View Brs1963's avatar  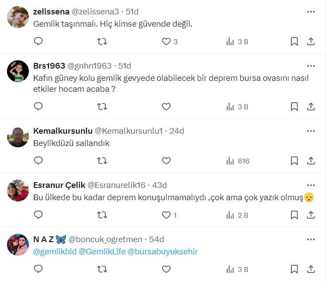pos(18,71)
